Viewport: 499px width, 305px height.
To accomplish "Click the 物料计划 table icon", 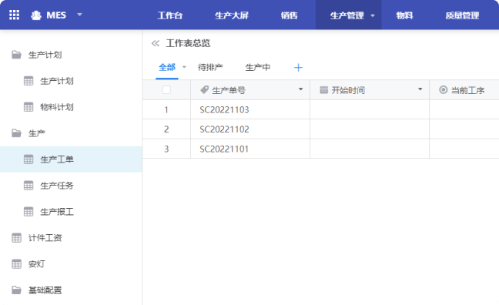I will click(28, 107).
